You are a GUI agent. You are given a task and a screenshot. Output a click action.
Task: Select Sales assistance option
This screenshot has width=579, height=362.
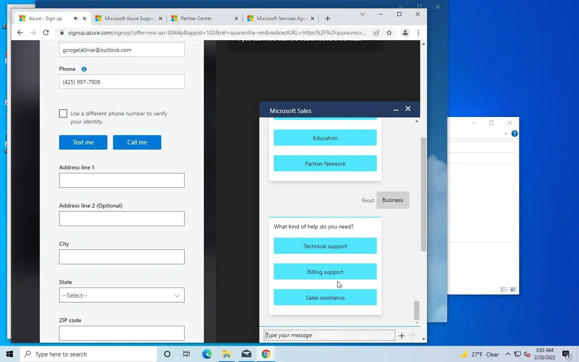pyautogui.click(x=325, y=297)
